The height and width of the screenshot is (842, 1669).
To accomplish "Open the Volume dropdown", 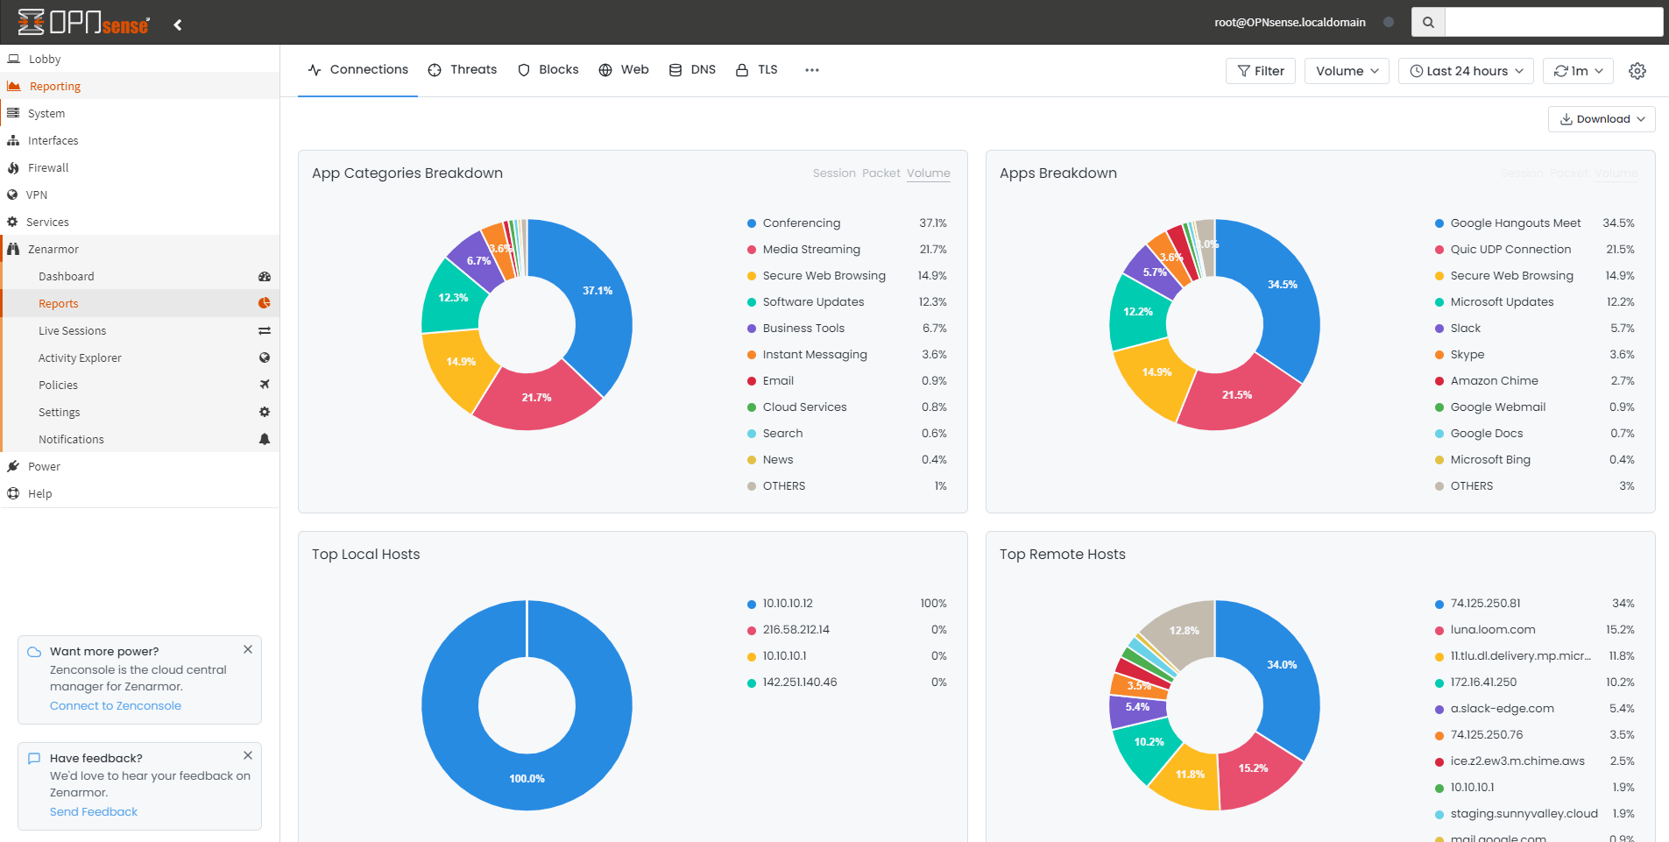I will (1347, 71).
